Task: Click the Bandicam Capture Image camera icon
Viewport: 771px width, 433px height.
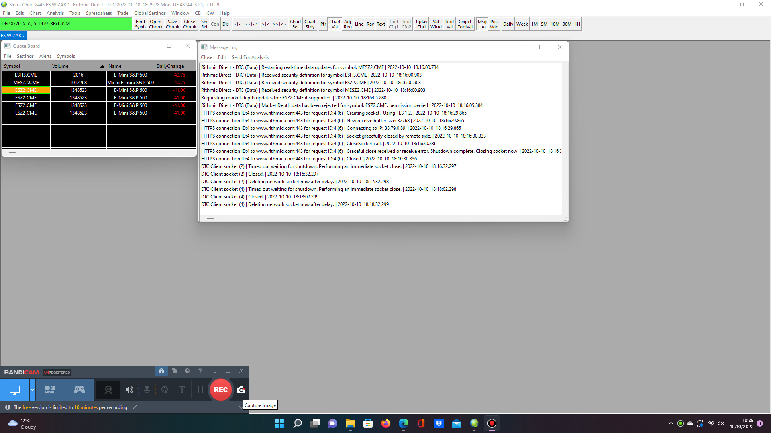Action: 241,390
